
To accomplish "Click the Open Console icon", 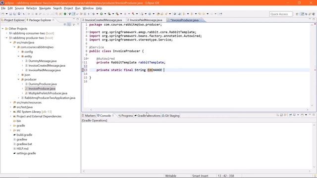I will pos(302,115).
